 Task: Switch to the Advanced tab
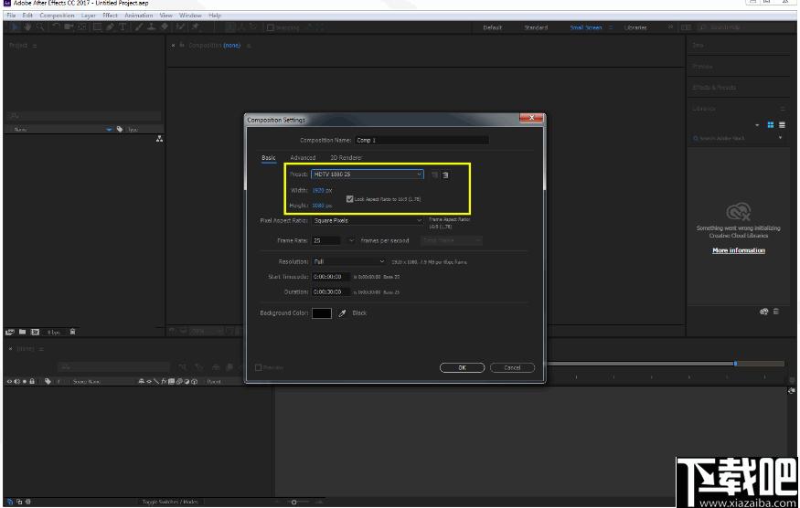coord(303,157)
